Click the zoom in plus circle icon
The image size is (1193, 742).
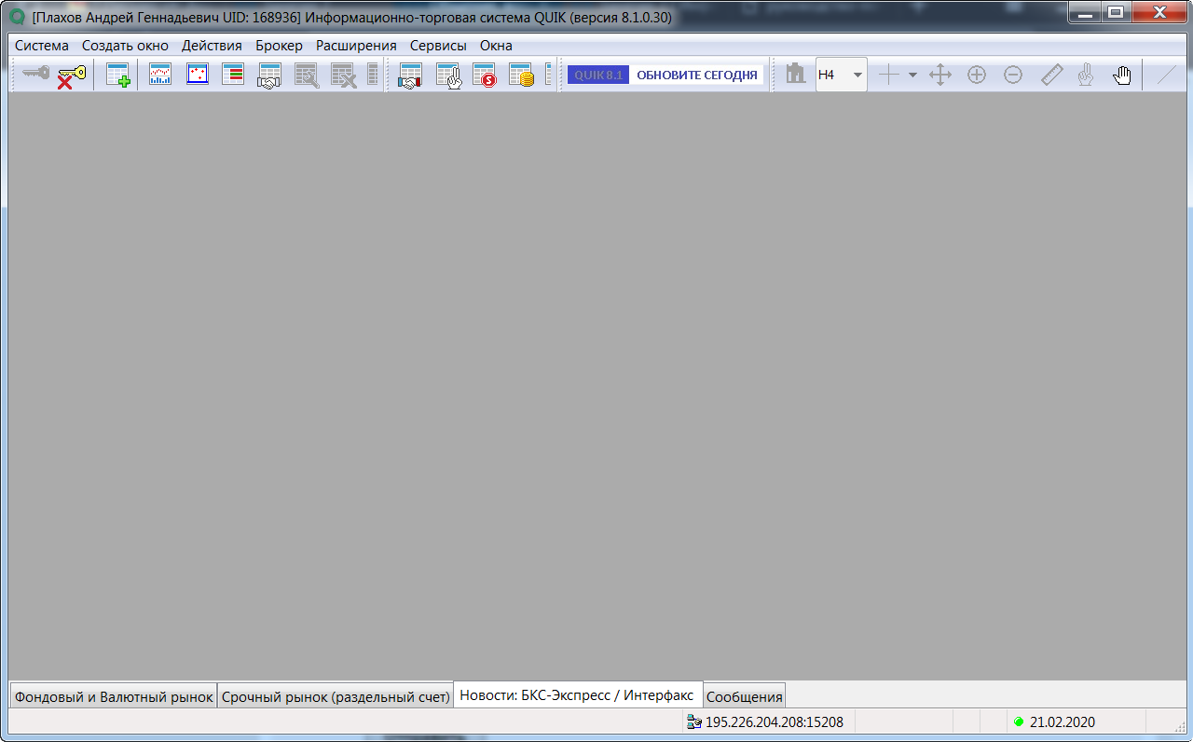tap(977, 75)
